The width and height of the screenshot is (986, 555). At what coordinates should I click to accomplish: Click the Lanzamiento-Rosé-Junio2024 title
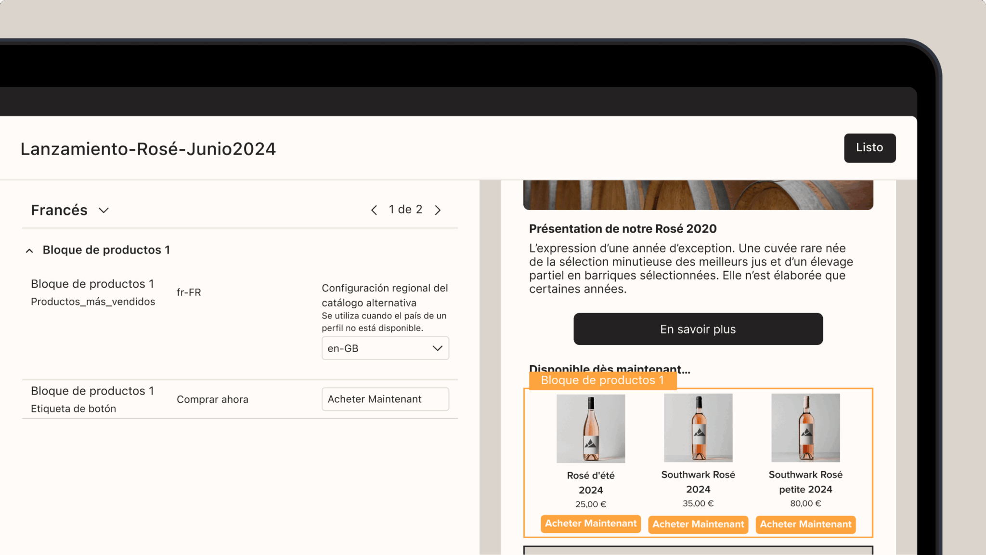coord(148,148)
